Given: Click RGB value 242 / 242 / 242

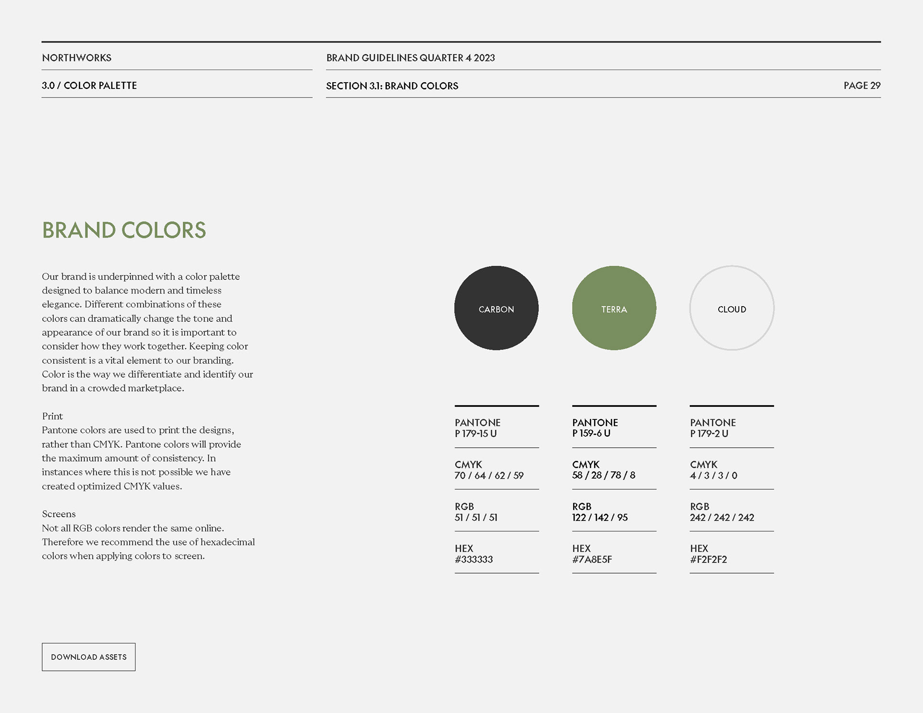Looking at the screenshot, I should coord(722,517).
